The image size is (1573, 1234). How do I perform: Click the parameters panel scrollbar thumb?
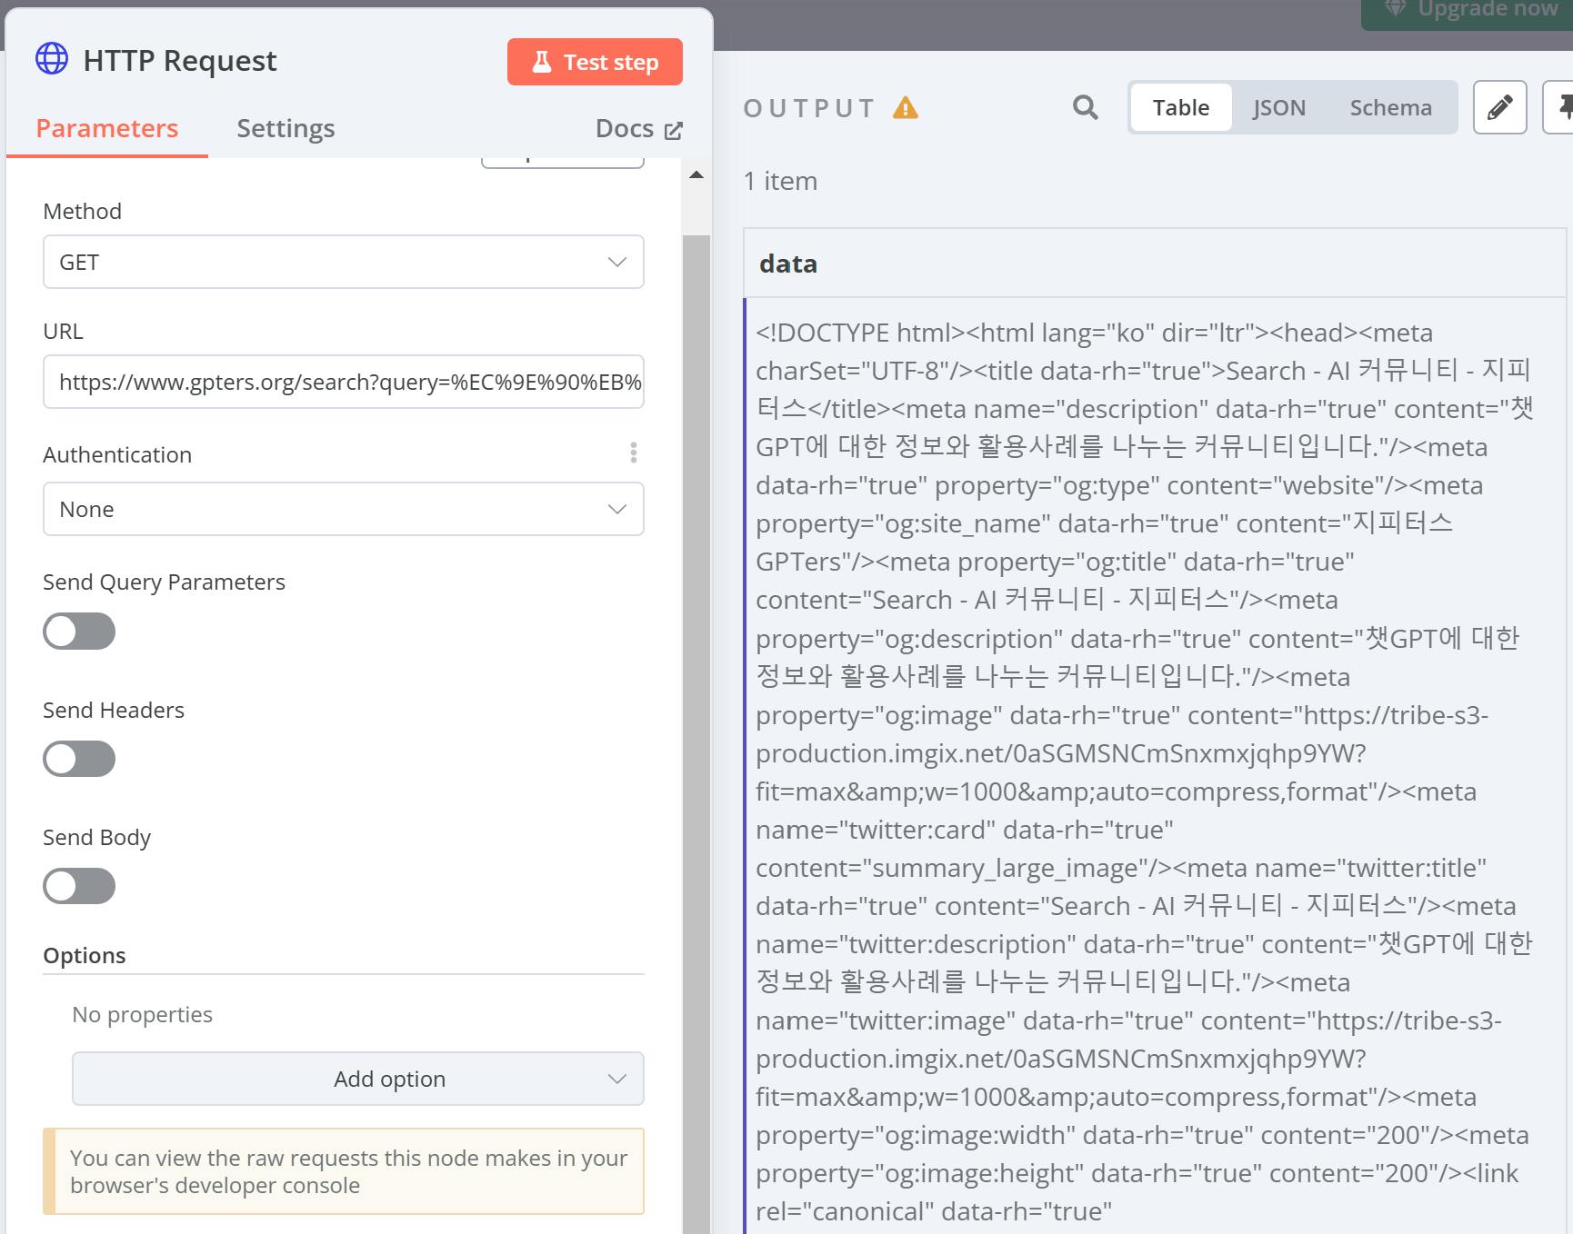(x=696, y=734)
